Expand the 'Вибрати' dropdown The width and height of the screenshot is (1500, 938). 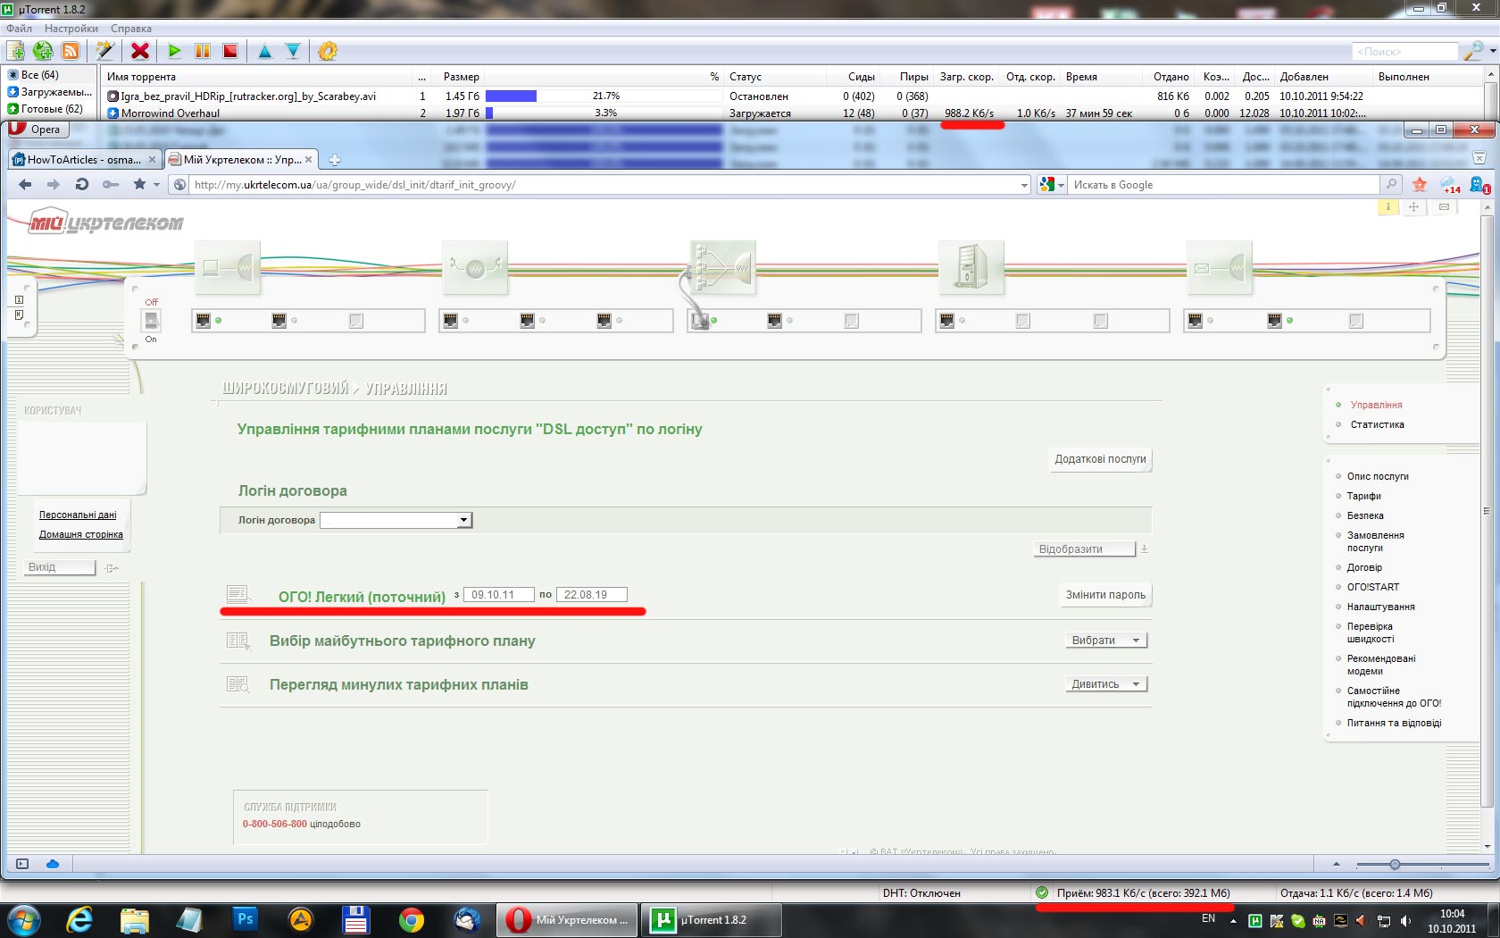tap(1106, 641)
